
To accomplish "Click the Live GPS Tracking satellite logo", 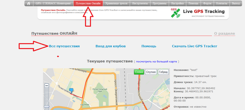I will (175, 13).
